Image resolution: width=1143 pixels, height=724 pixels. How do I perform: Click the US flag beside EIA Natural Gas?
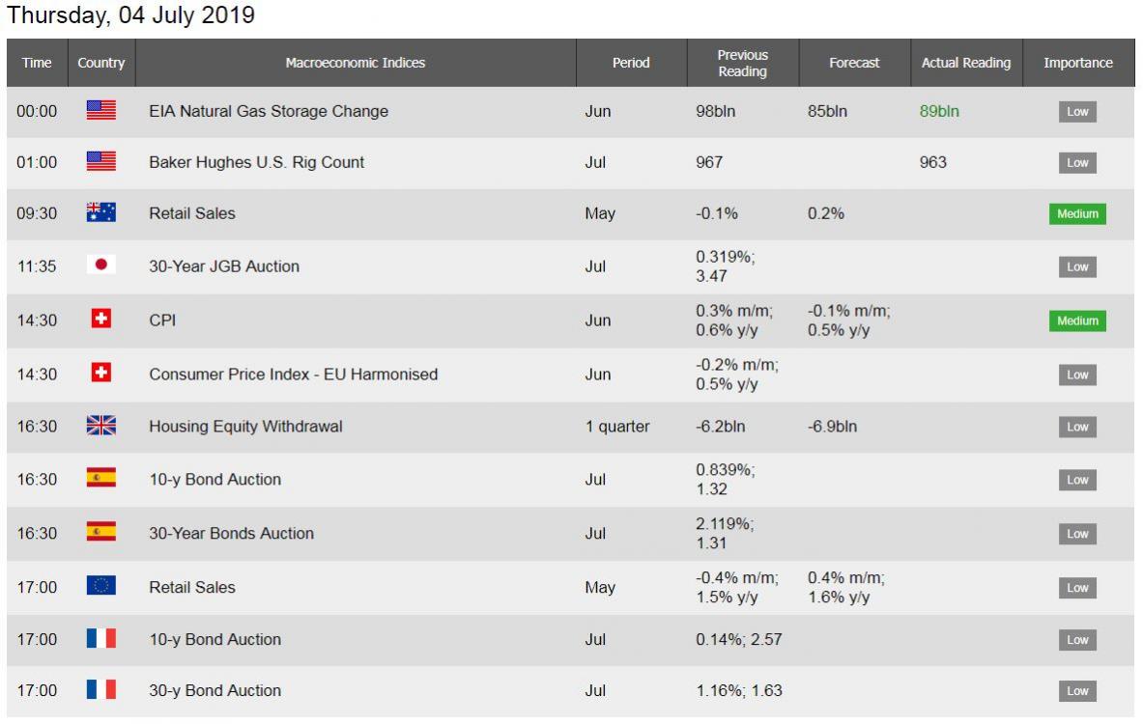click(101, 111)
